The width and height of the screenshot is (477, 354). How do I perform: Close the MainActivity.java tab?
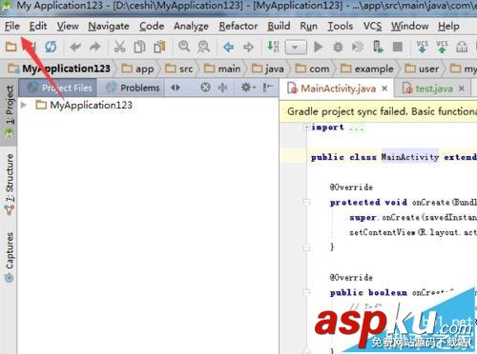pos(384,88)
